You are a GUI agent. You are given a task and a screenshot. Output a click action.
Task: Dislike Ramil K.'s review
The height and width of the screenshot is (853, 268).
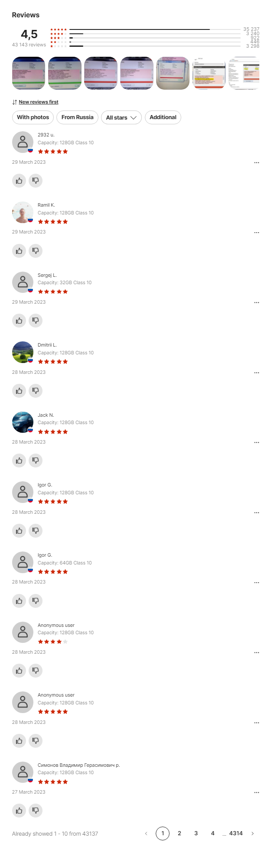point(36,250)
